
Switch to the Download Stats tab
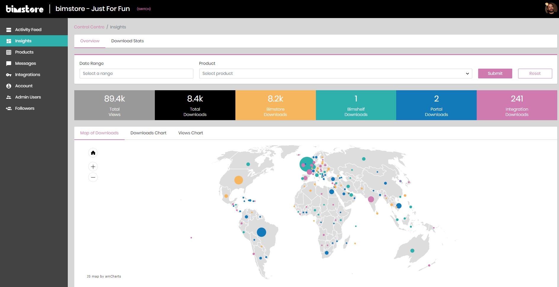(128, 41)
